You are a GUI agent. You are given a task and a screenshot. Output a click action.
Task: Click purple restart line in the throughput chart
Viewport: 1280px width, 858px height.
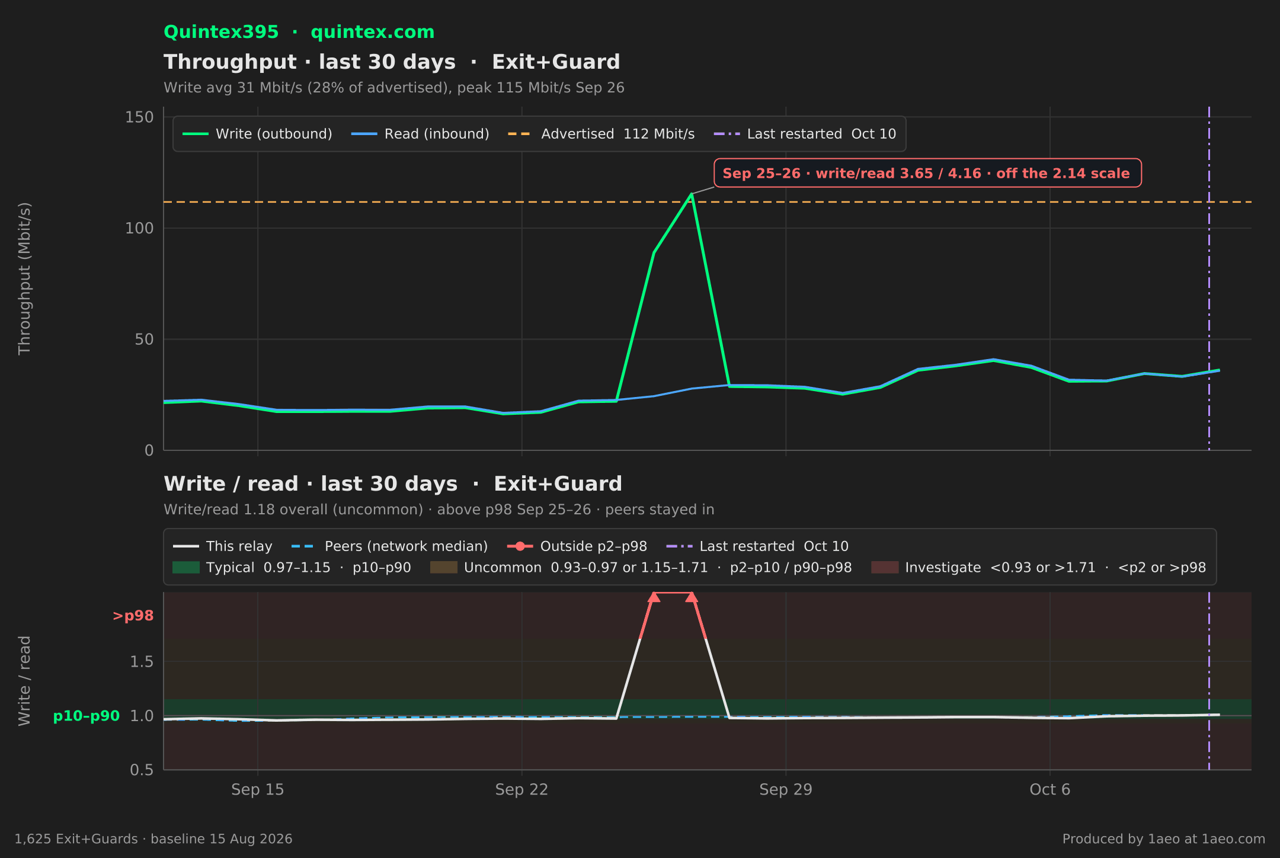pos(1209,278)
